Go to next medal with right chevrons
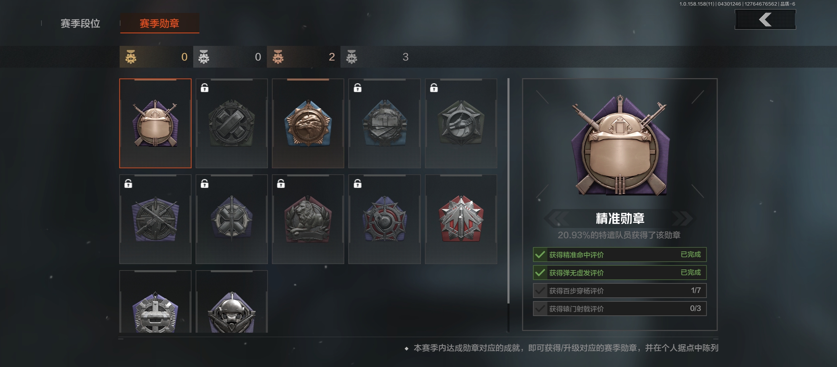 pos(682,219)
